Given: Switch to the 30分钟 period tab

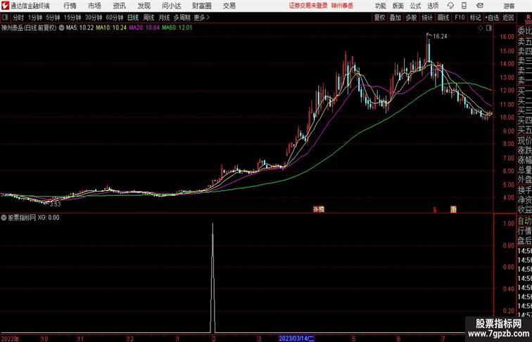Looking at the screenshot, I should click(x=94, y=18).
